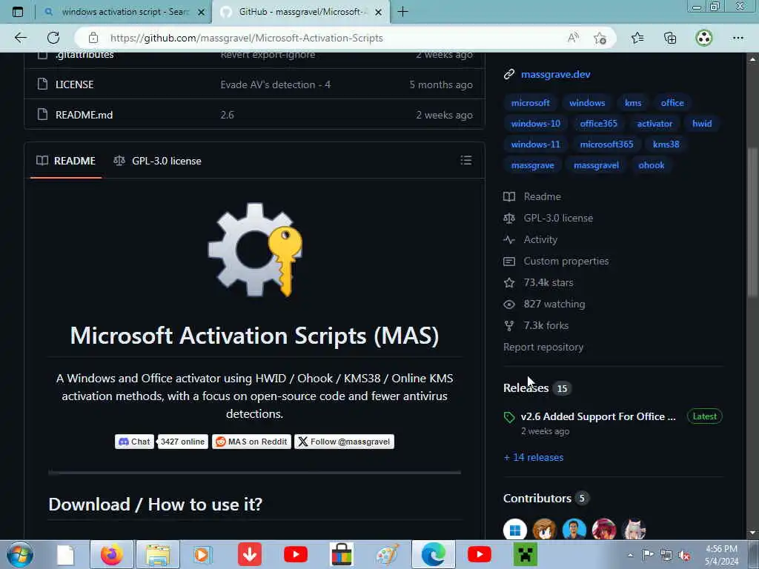Open a new browser tab
This screenshot has width=759, height=569.
(402, 12)
